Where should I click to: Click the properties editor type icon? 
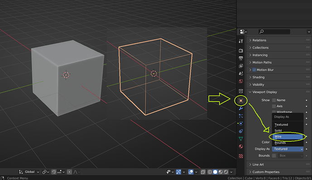tap(243, 32)
